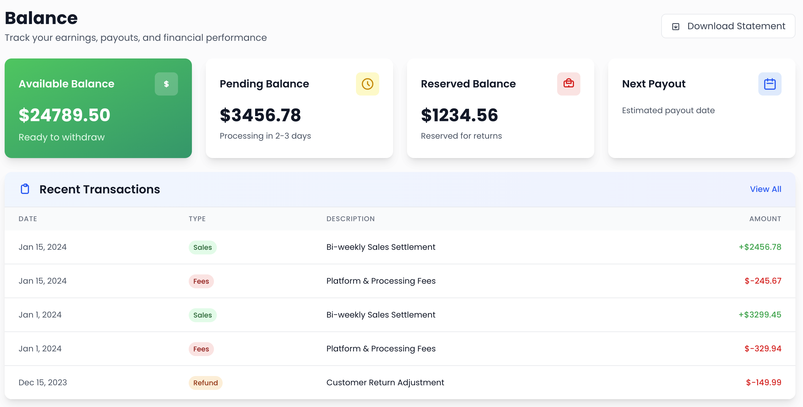Click the Sales badge in +$3299.45 row
803x407 pixels.
pyautogui.click(x=203, y=315)
